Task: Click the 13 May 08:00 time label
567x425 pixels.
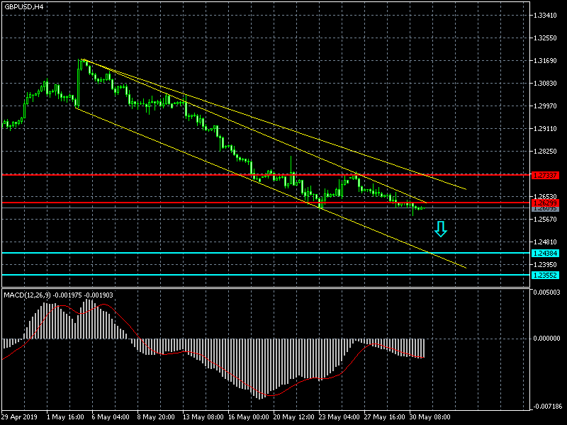Action: (202, 417)
